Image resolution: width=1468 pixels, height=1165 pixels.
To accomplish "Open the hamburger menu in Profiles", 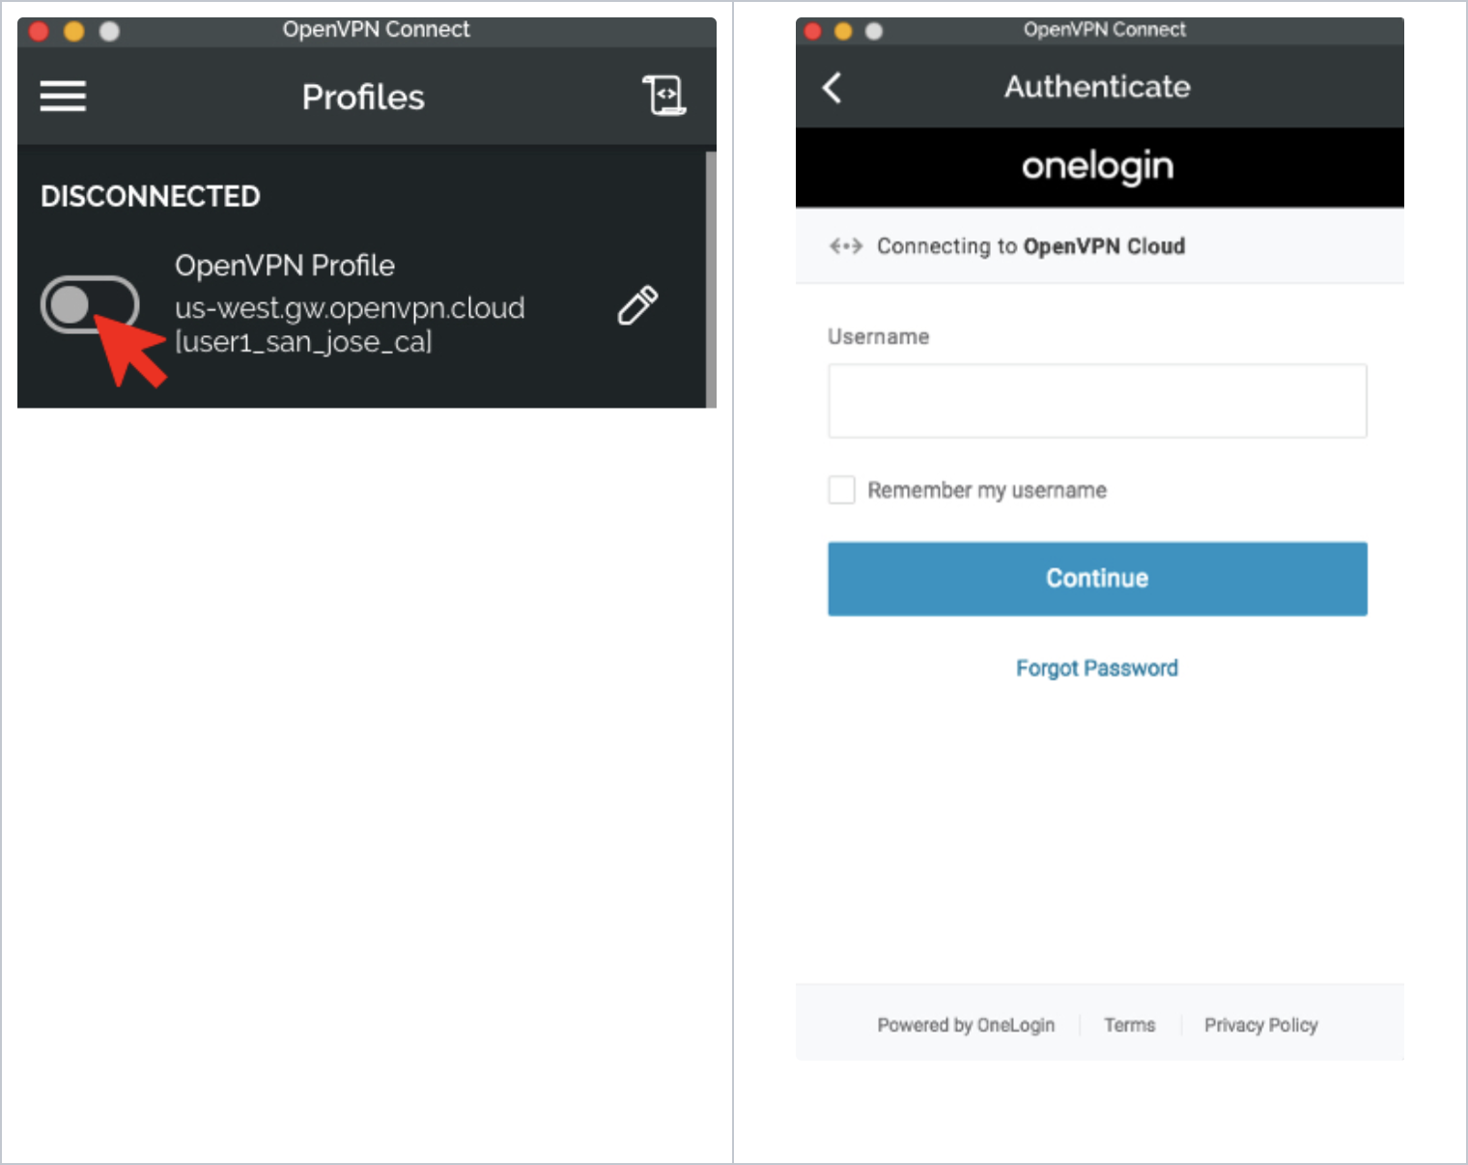I will tap(63, 97).
